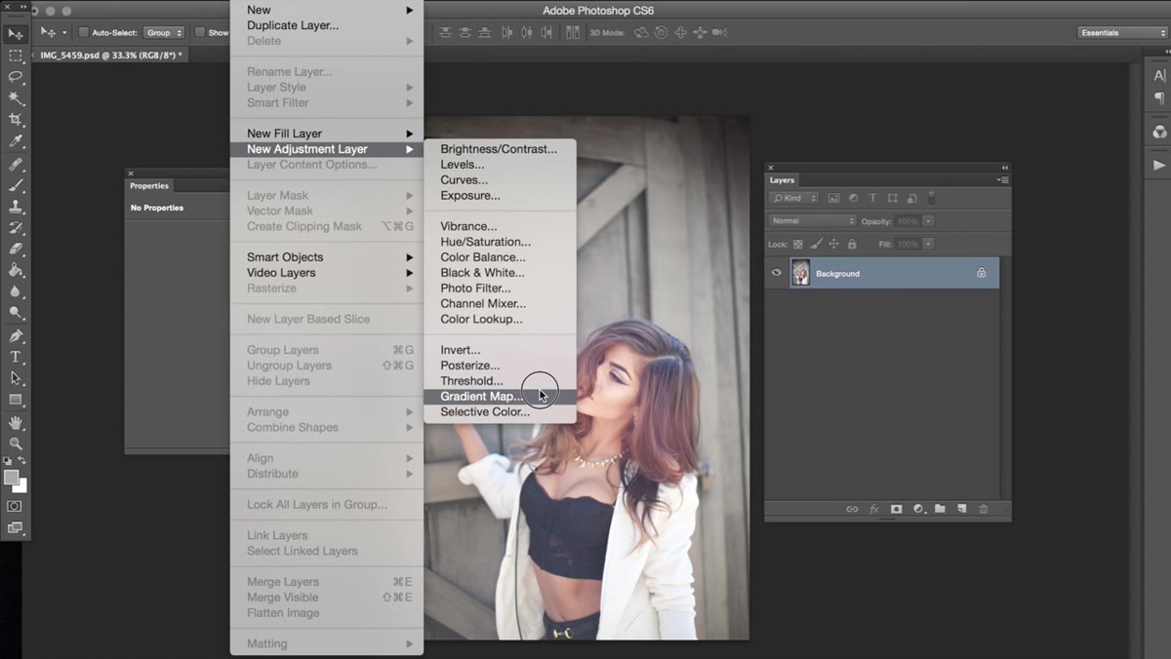This screenshot has width=1171, height=659.
Task: Select the Rectangular Marquee tool
Action: [x=15, y=56]
